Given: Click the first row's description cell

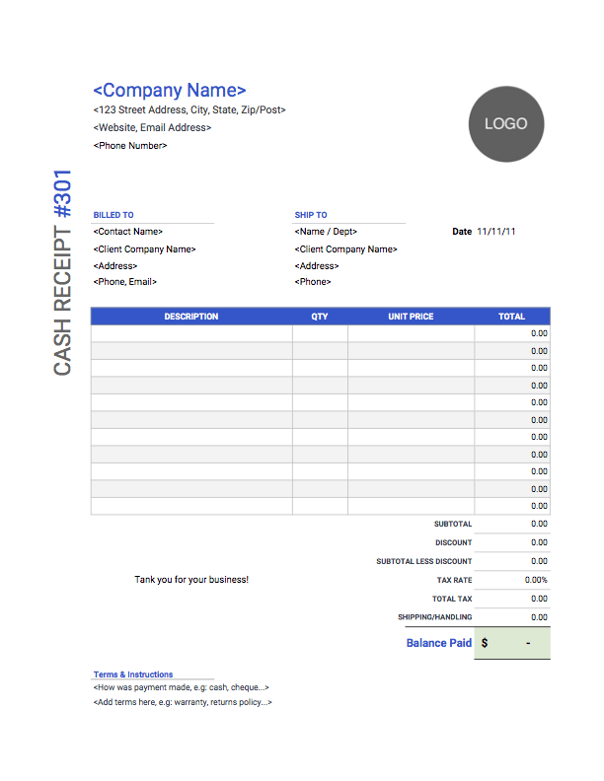Looking at the screenshot, I should coord(191,333).
